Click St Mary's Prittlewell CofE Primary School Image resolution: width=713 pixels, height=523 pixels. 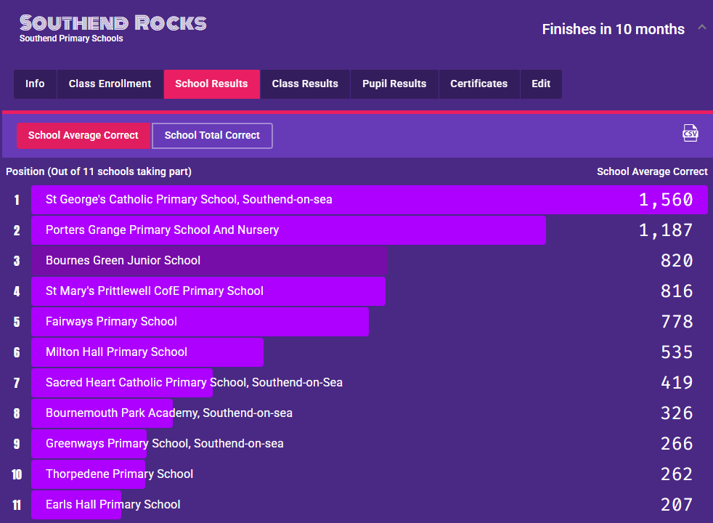[x=154, y=291]
